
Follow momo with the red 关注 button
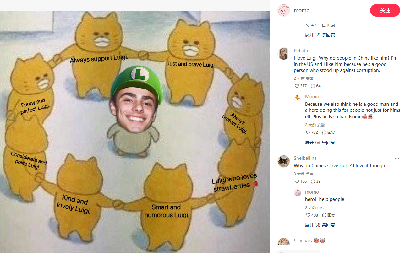[385, 10]
